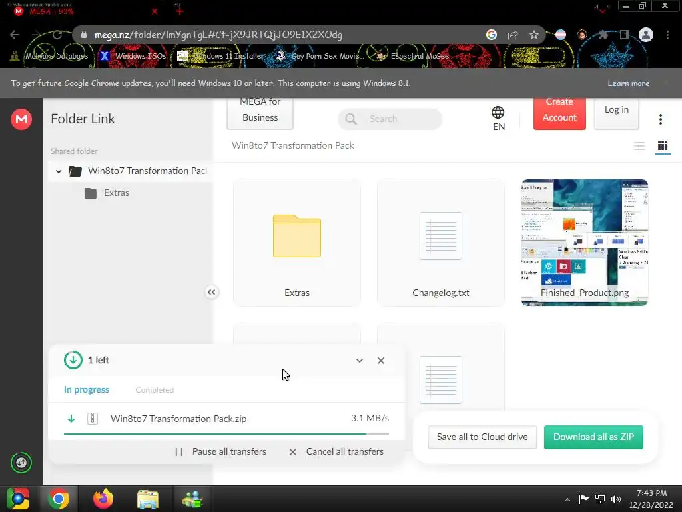Open the Extras folder tile

click(x=297, y=243)
